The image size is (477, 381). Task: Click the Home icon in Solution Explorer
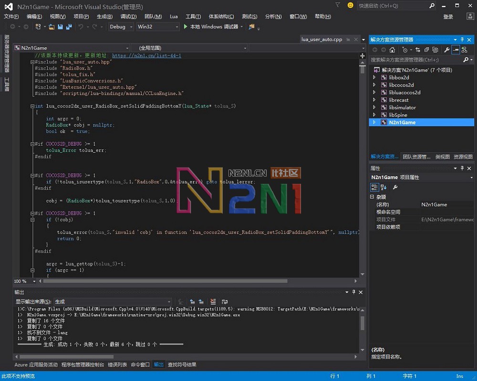click(x=392, y=50)
